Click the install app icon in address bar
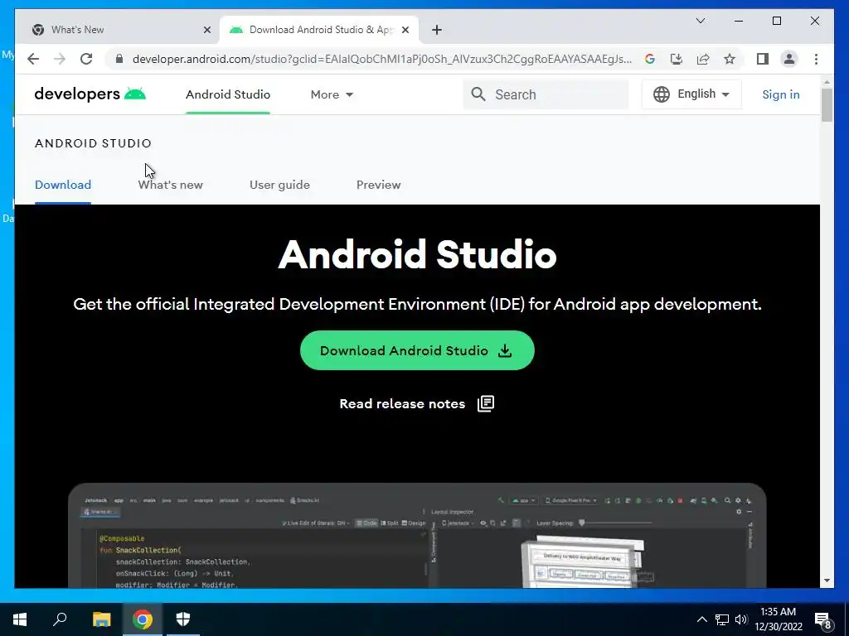Image resolution: width=849 pixels, height=636 pixels. point(677,59)
